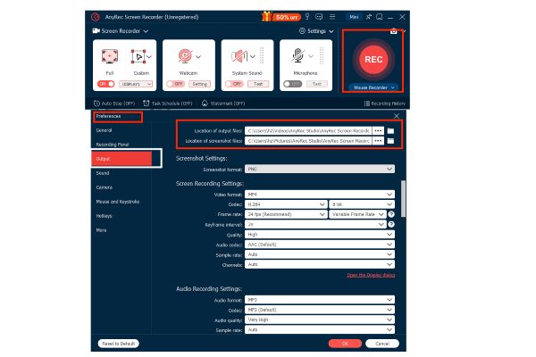Click the screenshot camera icon above REC
Image resolution: width=536 pixels, height=357 pixels.
[x=393, y=31]
